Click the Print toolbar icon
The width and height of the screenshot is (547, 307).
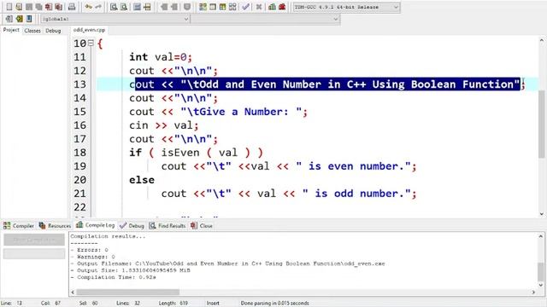coord(72,7)
